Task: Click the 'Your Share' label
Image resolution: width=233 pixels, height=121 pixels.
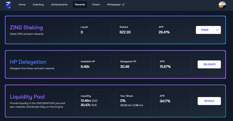Action: click(x=127, y=96)
